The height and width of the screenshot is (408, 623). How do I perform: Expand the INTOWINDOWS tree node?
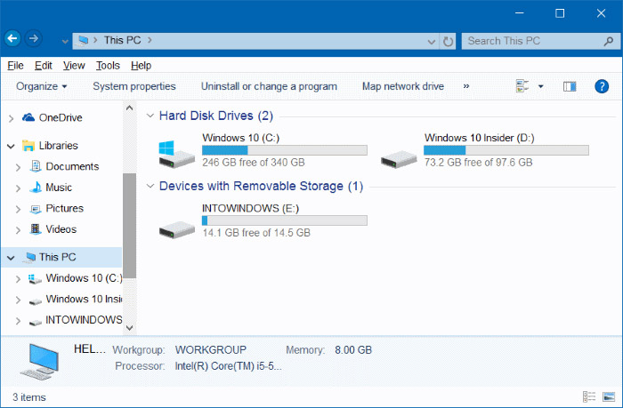18,321
